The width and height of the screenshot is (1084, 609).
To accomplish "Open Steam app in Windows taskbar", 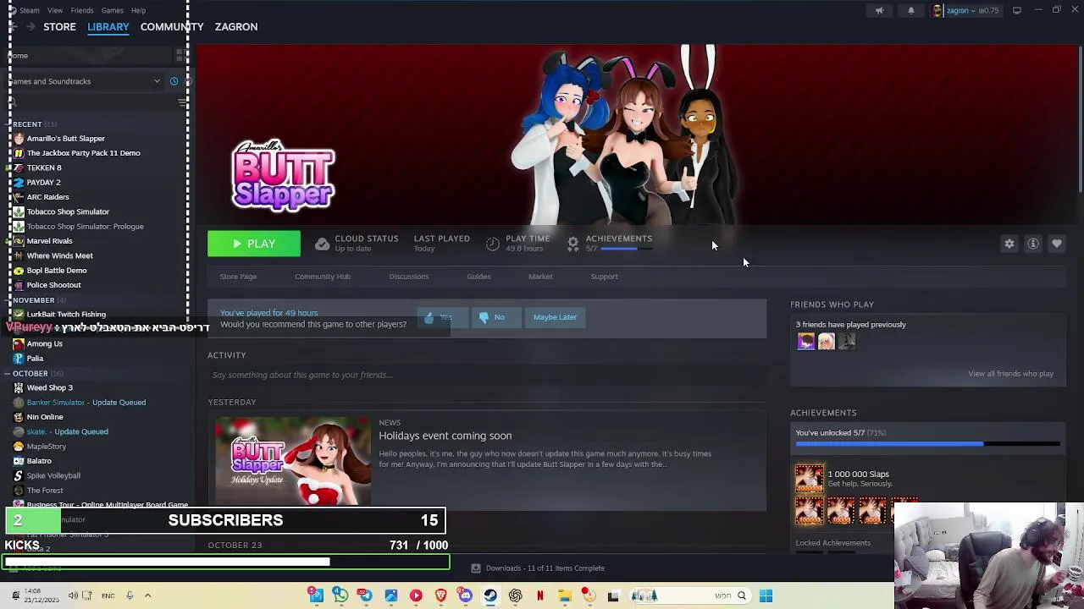I will [x=490, y=595].
